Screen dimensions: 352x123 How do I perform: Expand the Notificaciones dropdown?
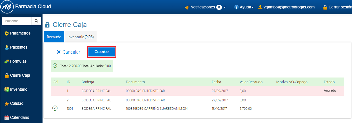coord(205,7)
